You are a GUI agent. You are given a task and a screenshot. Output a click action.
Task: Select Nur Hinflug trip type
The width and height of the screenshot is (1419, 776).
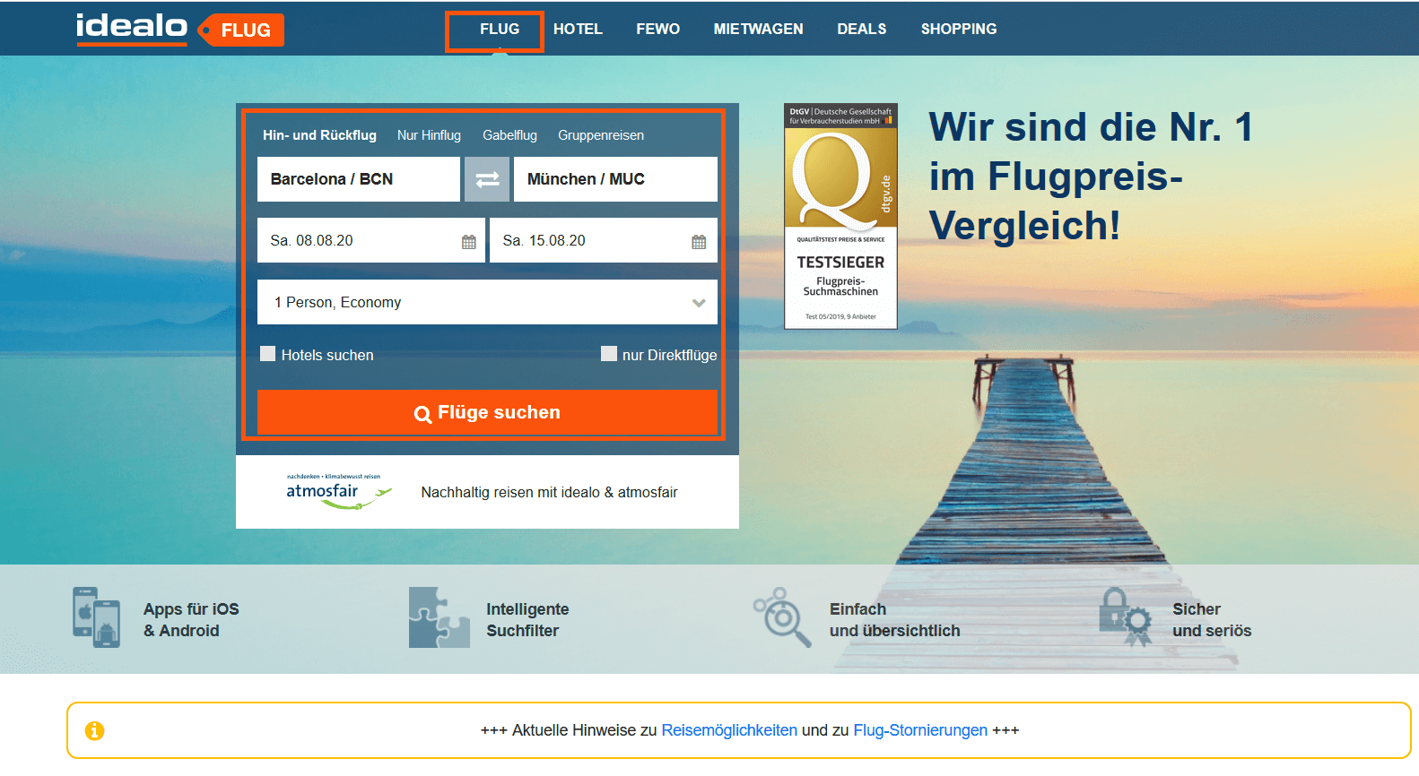[x=429, y=135]
